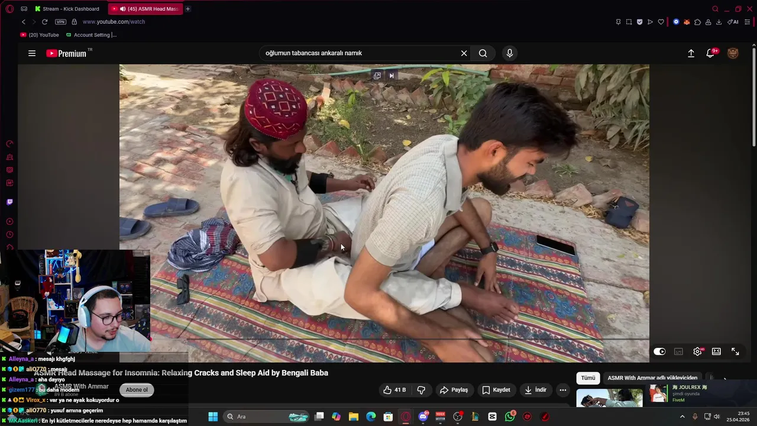Toggle the VPN badge
The height and width of the screenshot is (426, 757).
[x=60, y=22]
